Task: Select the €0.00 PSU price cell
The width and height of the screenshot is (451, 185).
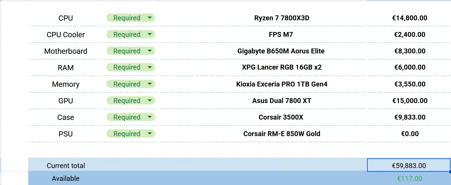Action: tap(409, 134)
